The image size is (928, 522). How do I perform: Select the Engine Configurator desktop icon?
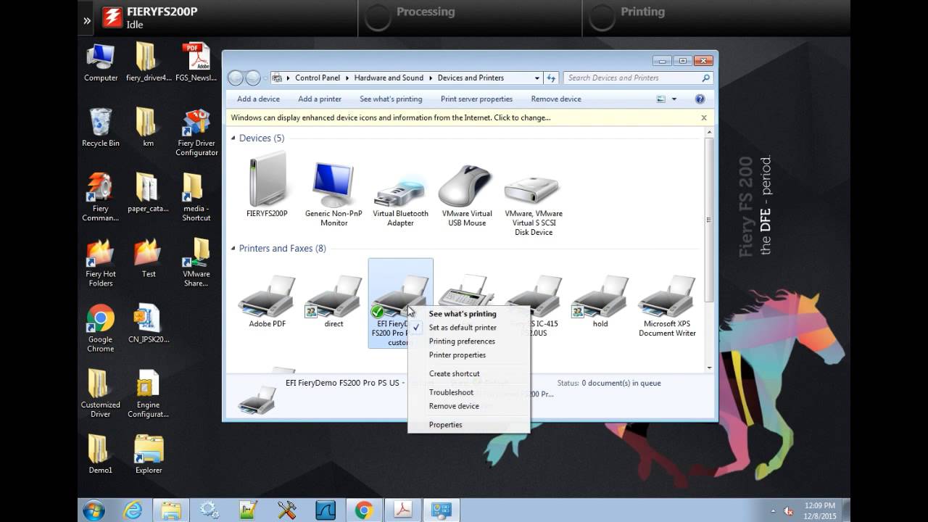[x=148, y=393]
